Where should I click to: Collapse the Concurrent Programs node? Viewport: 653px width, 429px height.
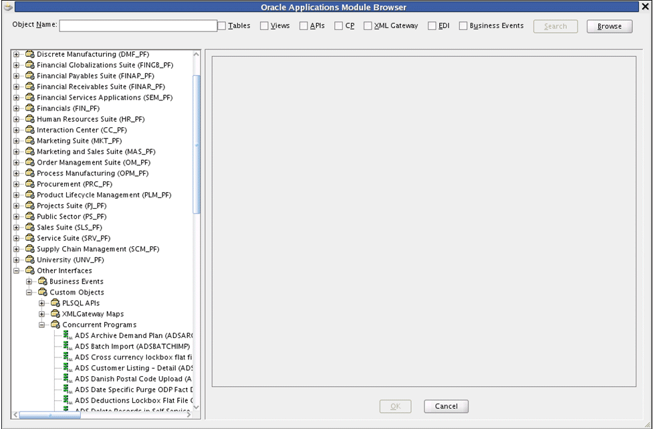[x=42, y=325]
